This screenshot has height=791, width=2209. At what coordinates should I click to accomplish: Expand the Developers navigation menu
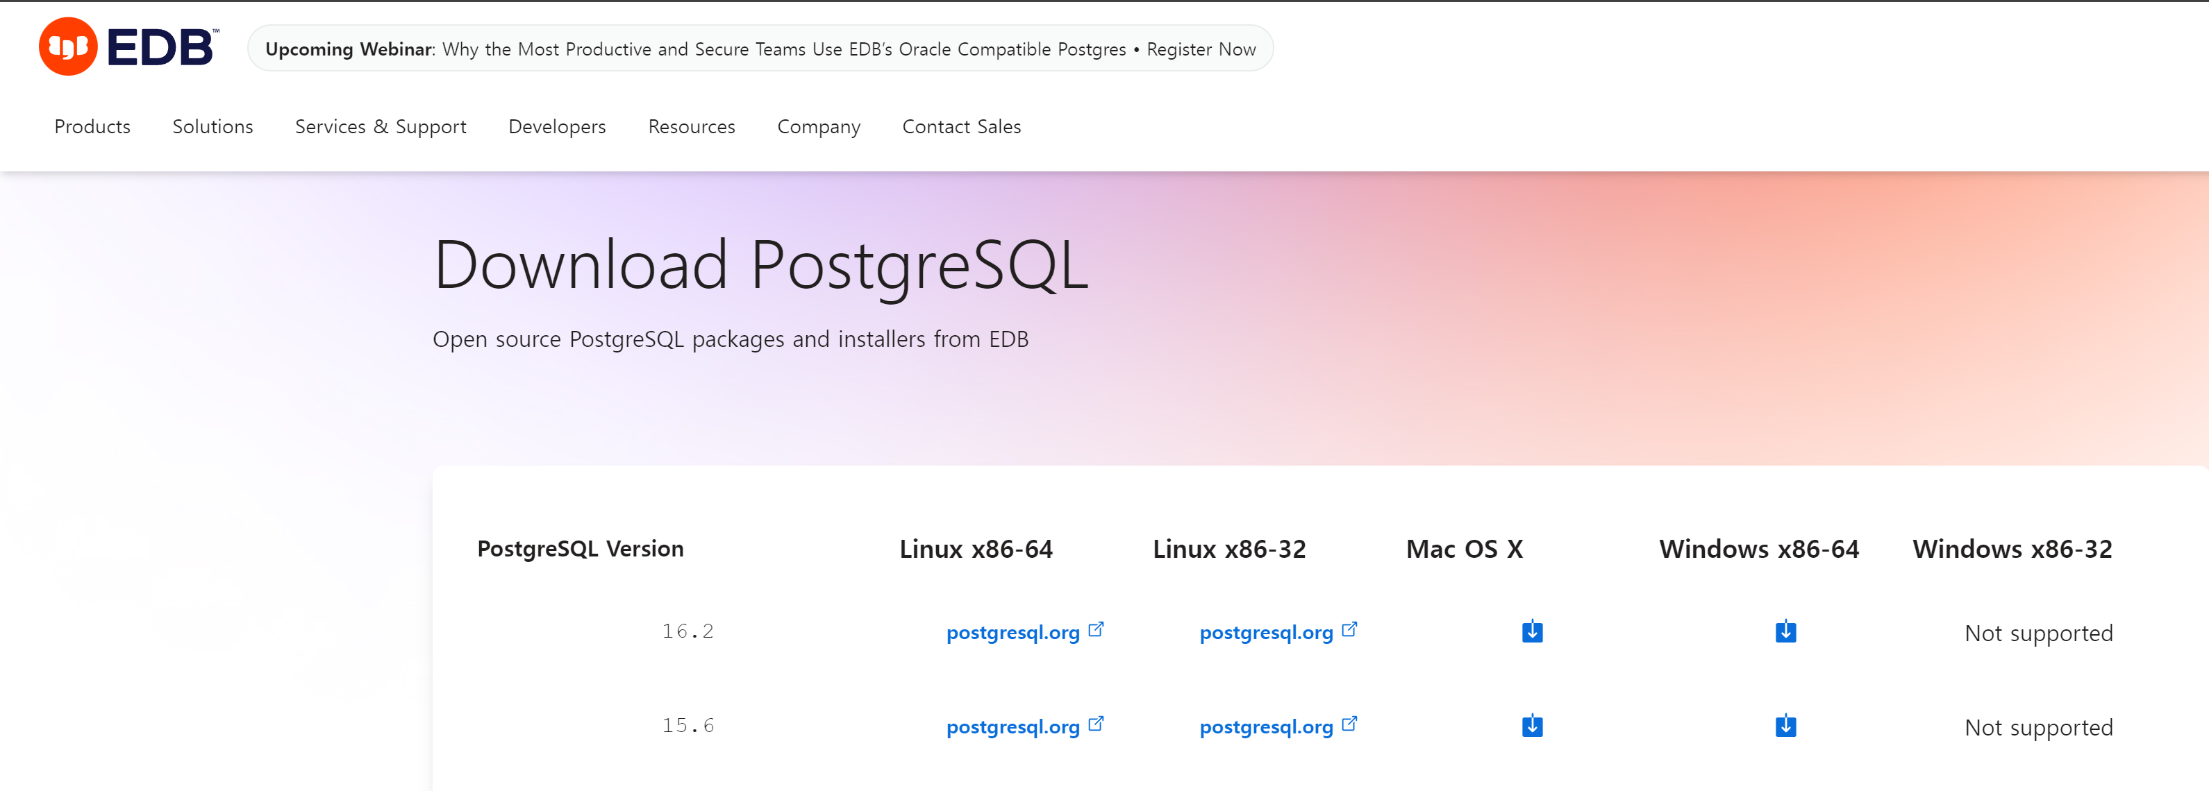(x=558, y=127)
